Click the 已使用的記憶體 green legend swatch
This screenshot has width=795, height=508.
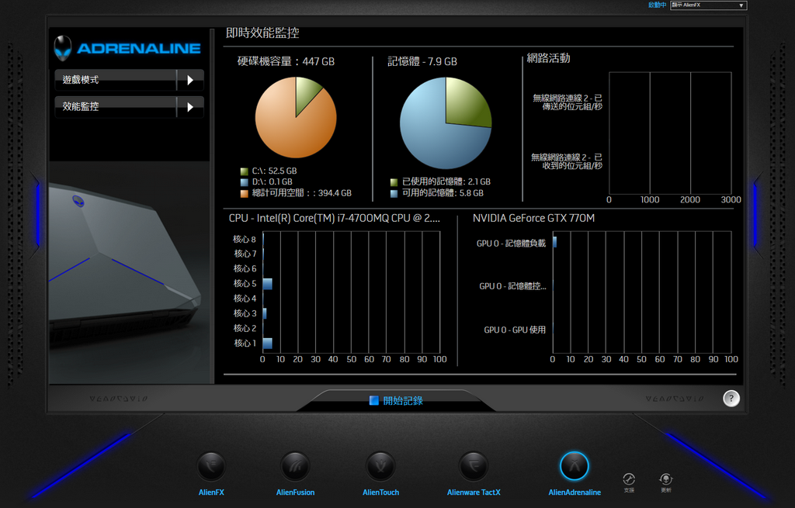click(x=394, y=182)
